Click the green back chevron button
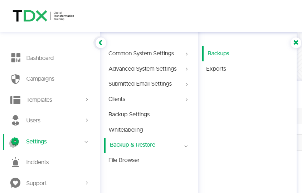This screenshot has width=302, height=193. click(101, 43)
